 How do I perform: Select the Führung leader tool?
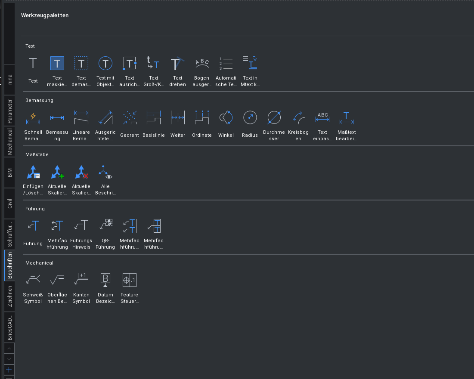click(x=33, y=234)
